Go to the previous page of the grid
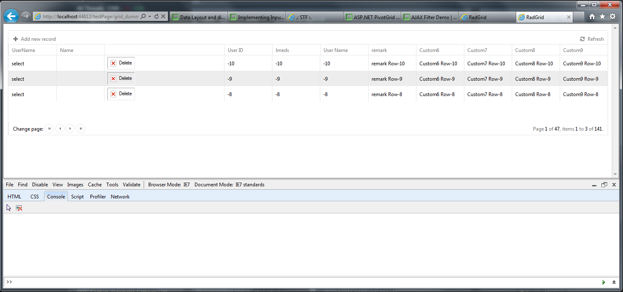 [60, 129]
